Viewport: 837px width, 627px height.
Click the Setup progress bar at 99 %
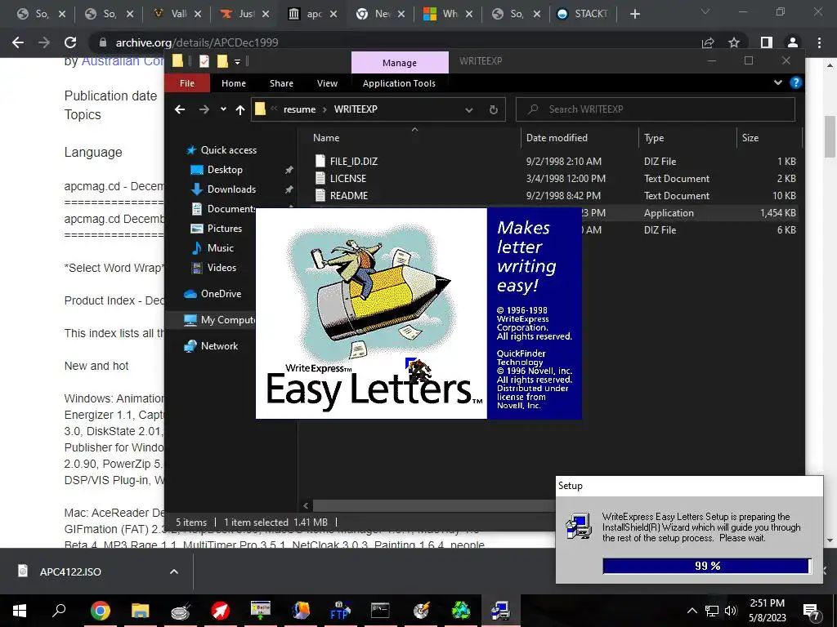click(x=707, y=566)
